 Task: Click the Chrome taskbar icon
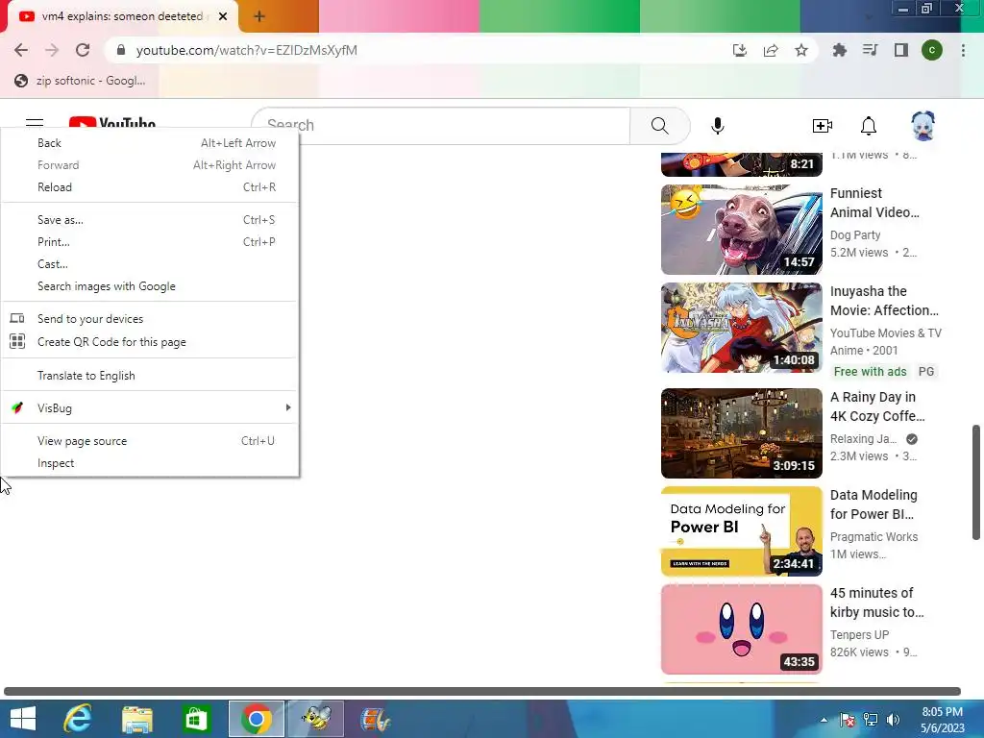[x=256, y=719]
